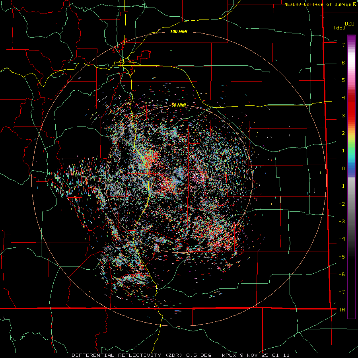358x358 pixels.
Task: Click the ZDR color scale bar
Action: click(351, 177)
